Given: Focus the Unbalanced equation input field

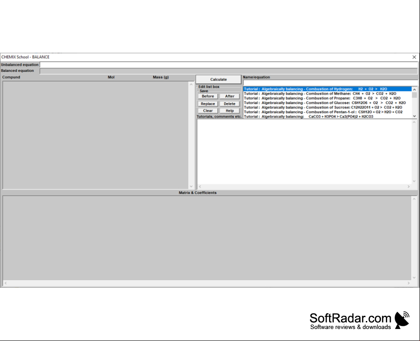Looking at the screenshot, I should tap(229, 65).
